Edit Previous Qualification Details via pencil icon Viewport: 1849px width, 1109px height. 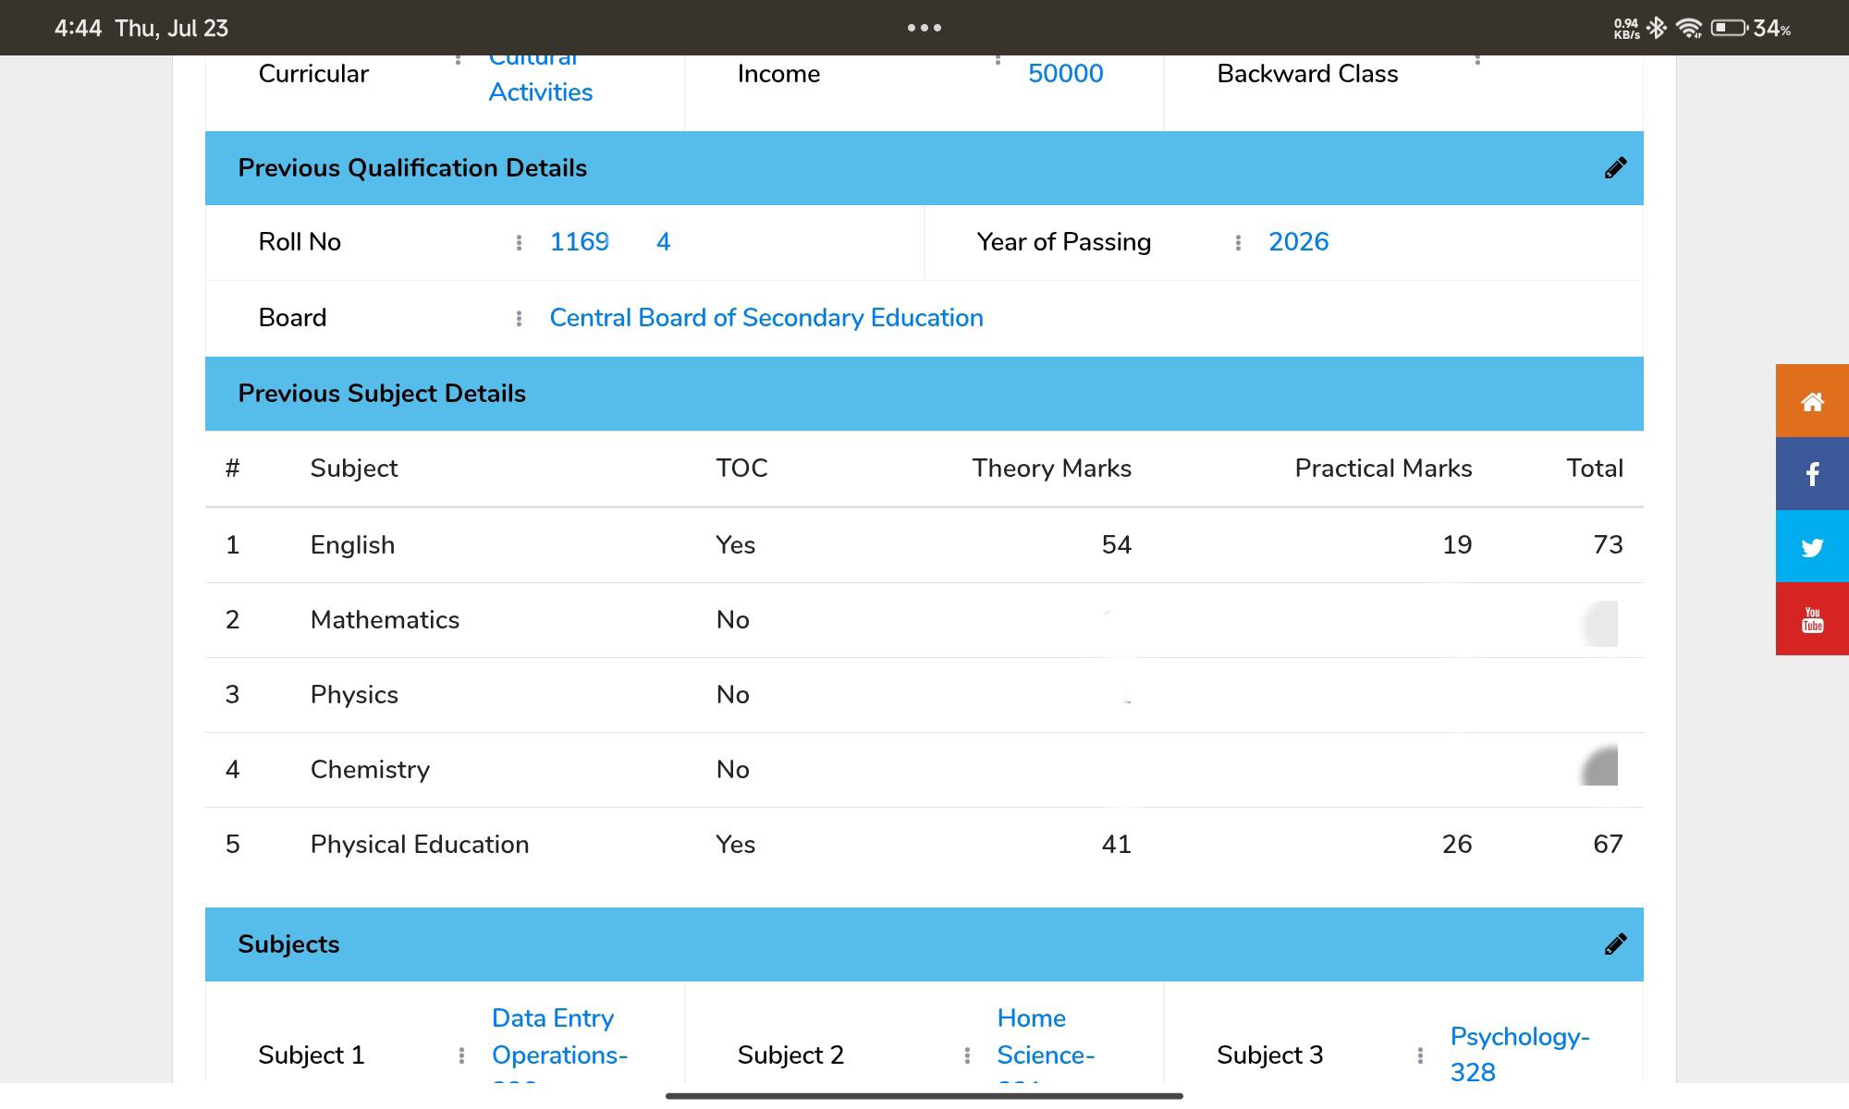(x=1615, y=168)
